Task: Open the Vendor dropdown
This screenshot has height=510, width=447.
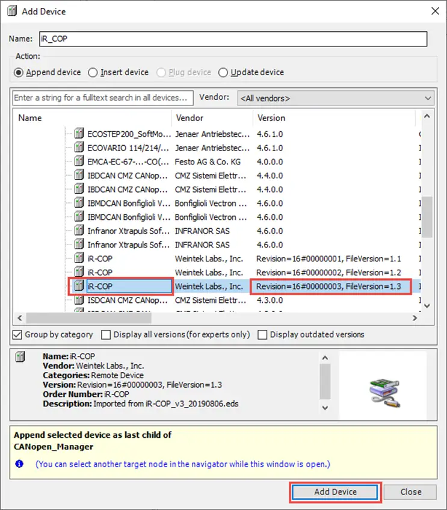Action: click(x=336, y=98)
